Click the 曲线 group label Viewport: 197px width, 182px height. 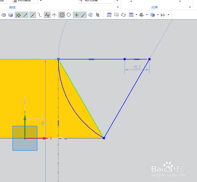tap(12, 7)
